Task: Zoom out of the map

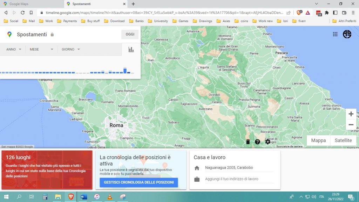Action: pos(351,125)
